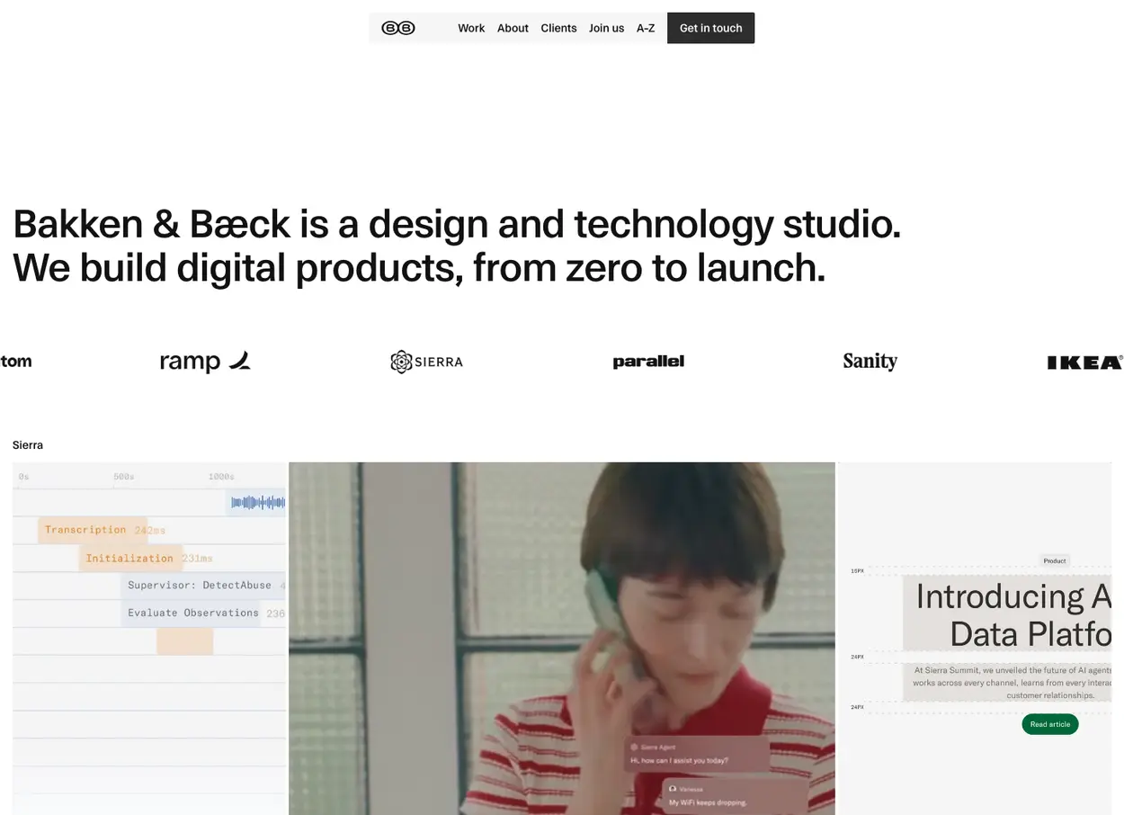Click the Get in touch button
Viewport: 1124px width, 815px height.
coord(710,28)
